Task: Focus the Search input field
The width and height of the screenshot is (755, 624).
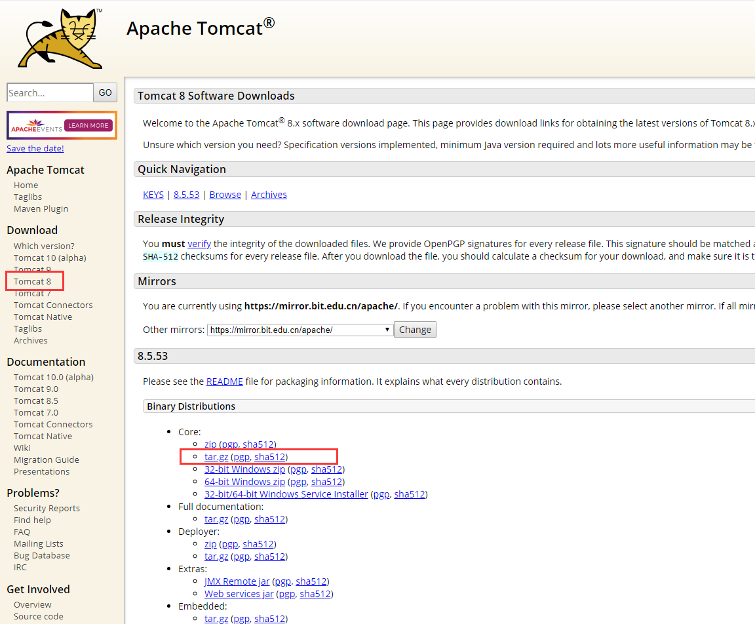Action: click(x=50, y=92)
